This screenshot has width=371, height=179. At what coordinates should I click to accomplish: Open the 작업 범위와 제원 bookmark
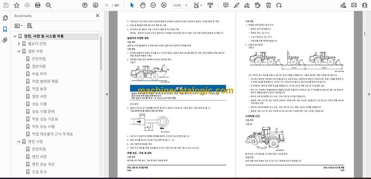coord(45,81)
